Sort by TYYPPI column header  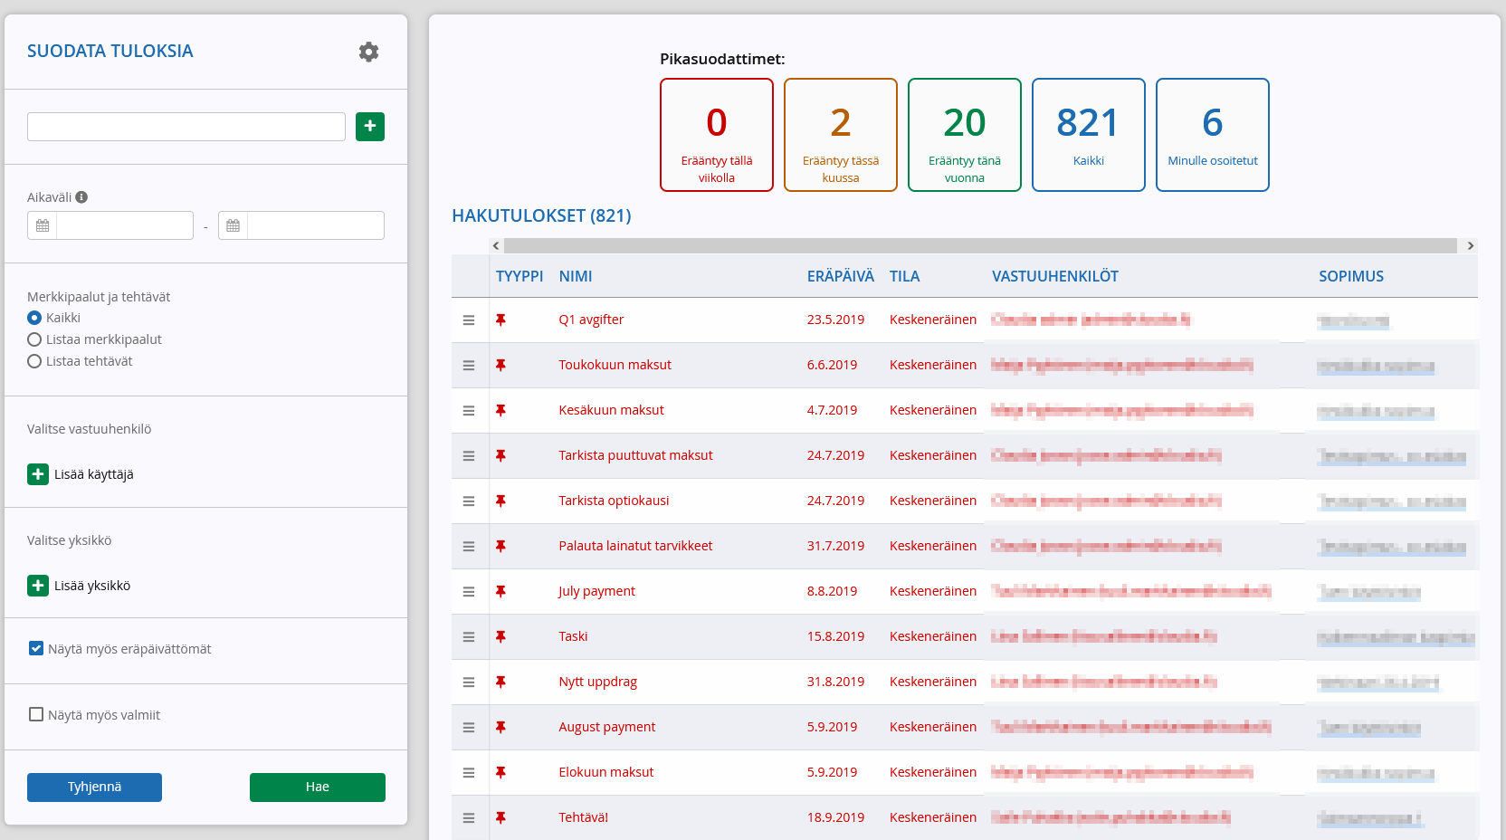(519, 276)
